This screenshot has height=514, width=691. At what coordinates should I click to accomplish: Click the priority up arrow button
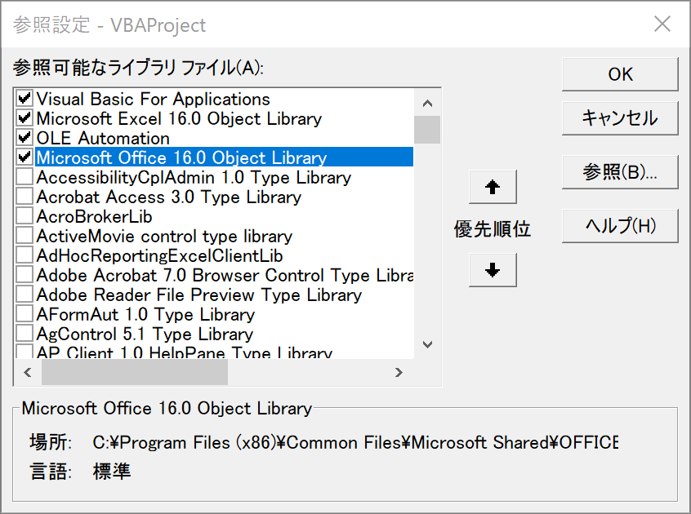point(493,187)
